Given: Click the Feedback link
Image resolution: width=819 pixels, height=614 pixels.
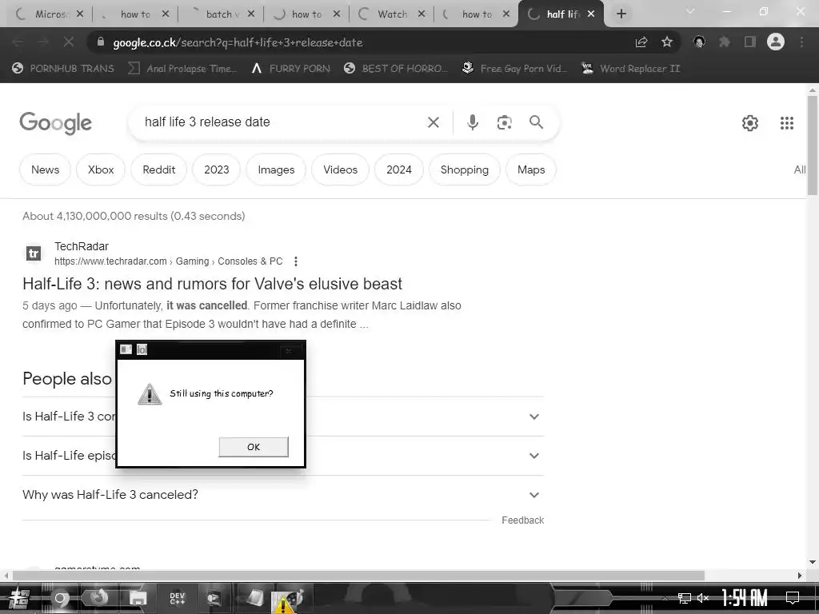Looking at the screenshot, I should coord(522,520).
